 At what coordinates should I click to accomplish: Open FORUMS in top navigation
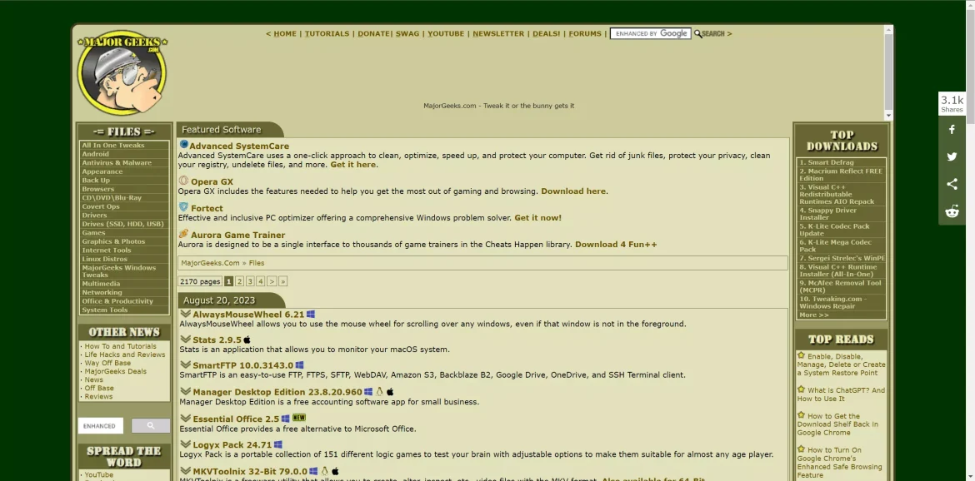(x=585, y=33)
